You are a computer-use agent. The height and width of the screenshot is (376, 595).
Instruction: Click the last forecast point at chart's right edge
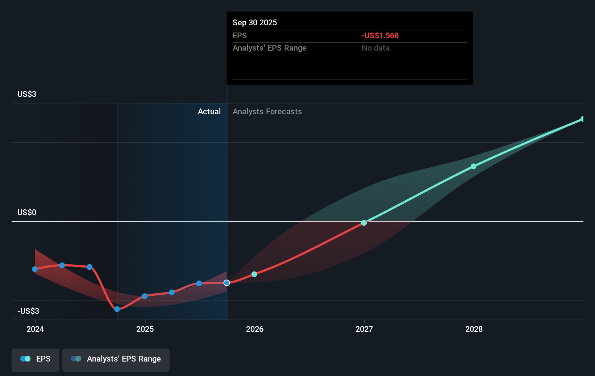click(x=583, y=119)
